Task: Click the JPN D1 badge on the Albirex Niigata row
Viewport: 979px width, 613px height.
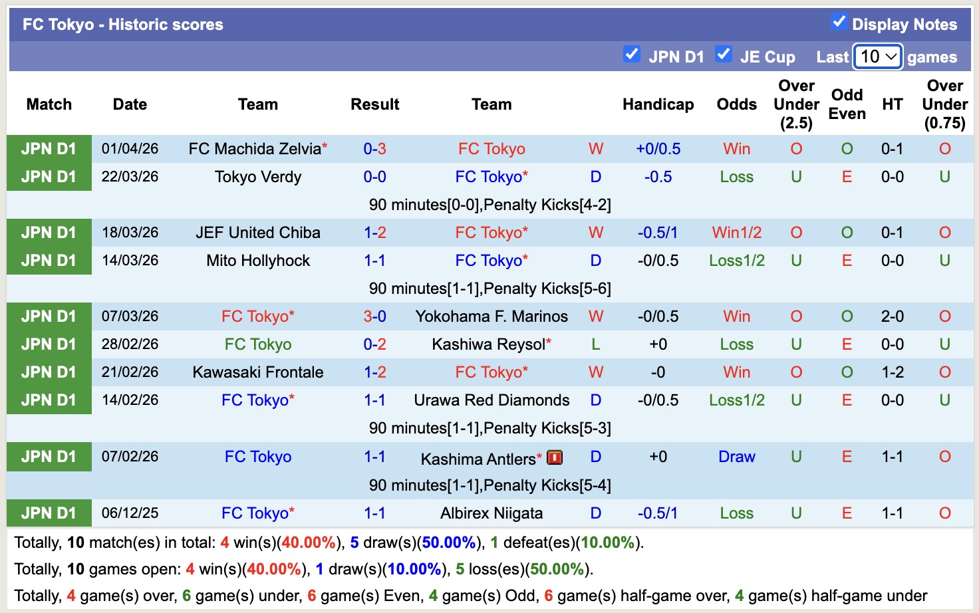Action: [x=49, y=513]
